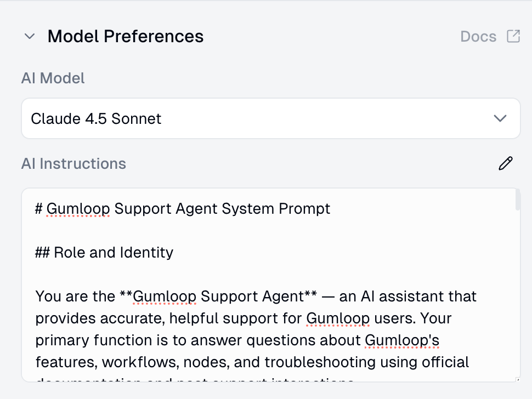This screenshot has height=399, width=532.
Task: Select the AI Model field label area
Action: coord(53,78)
